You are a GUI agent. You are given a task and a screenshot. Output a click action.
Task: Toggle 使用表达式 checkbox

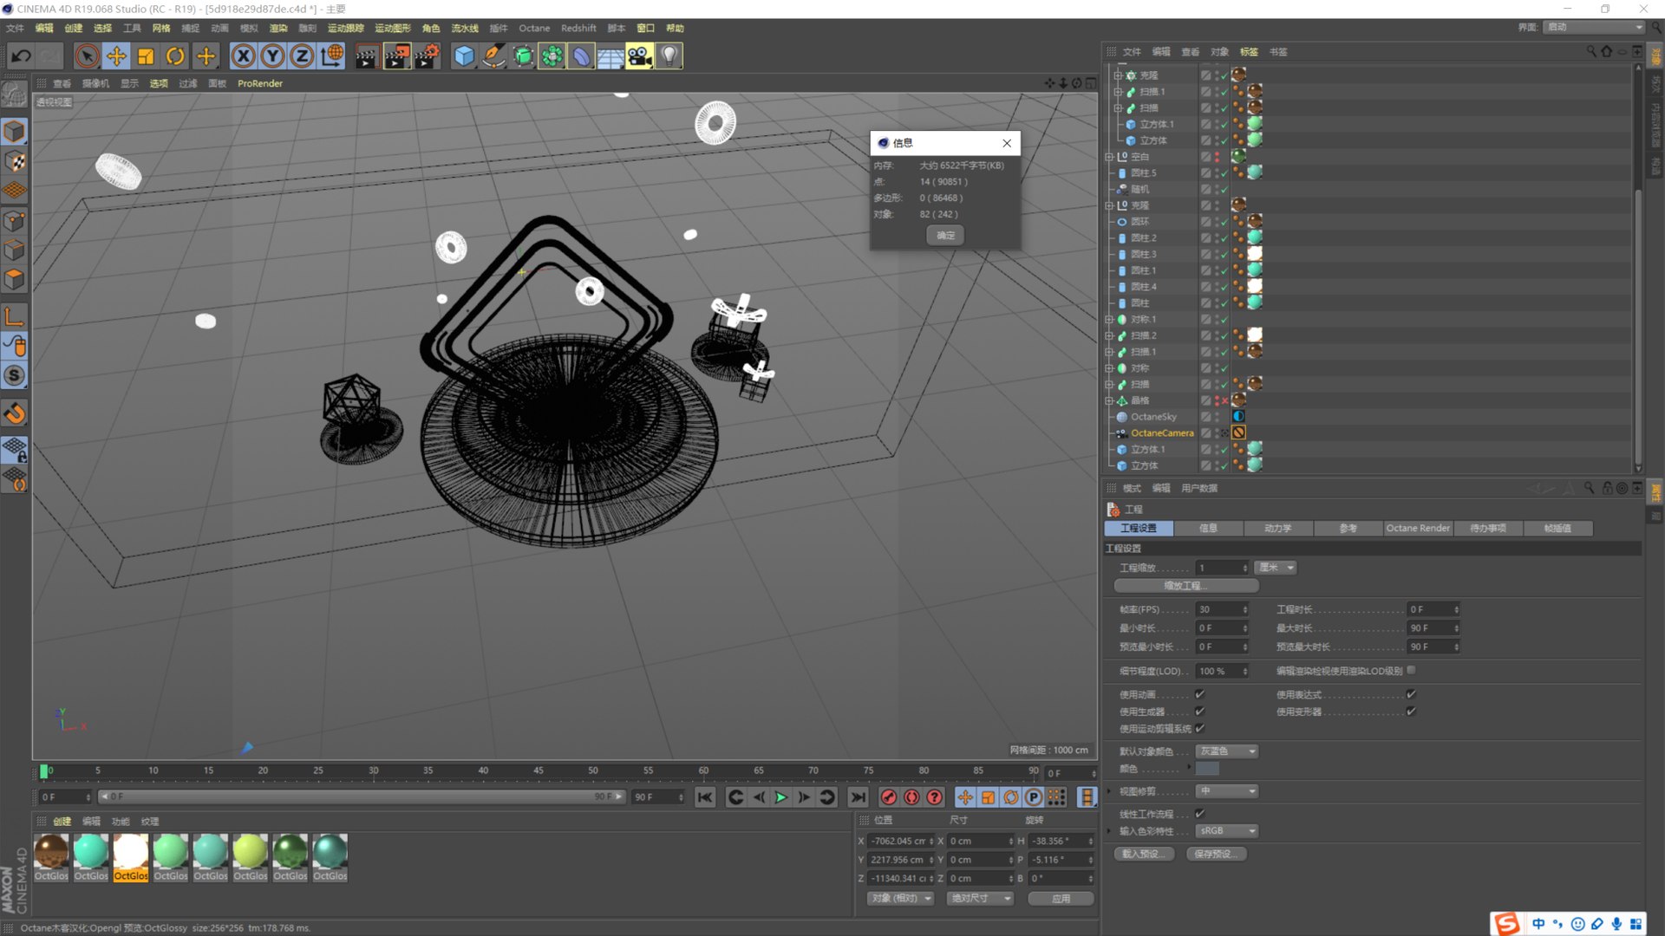(1412, 694)
